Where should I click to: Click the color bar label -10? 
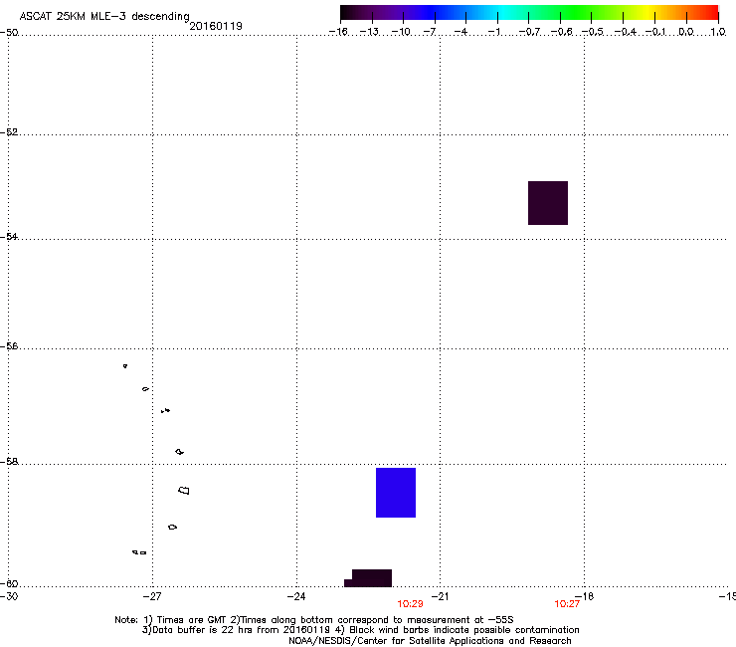(401, 32)
